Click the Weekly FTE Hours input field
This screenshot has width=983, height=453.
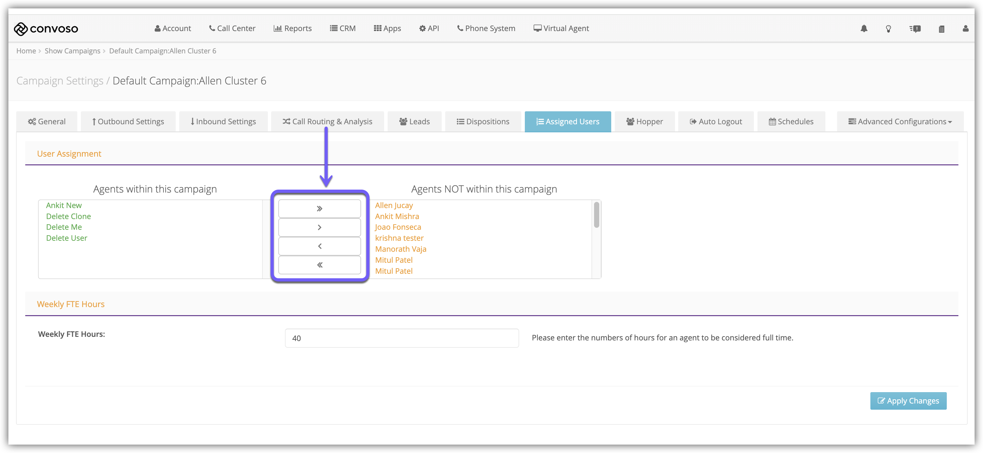[402, 338]
